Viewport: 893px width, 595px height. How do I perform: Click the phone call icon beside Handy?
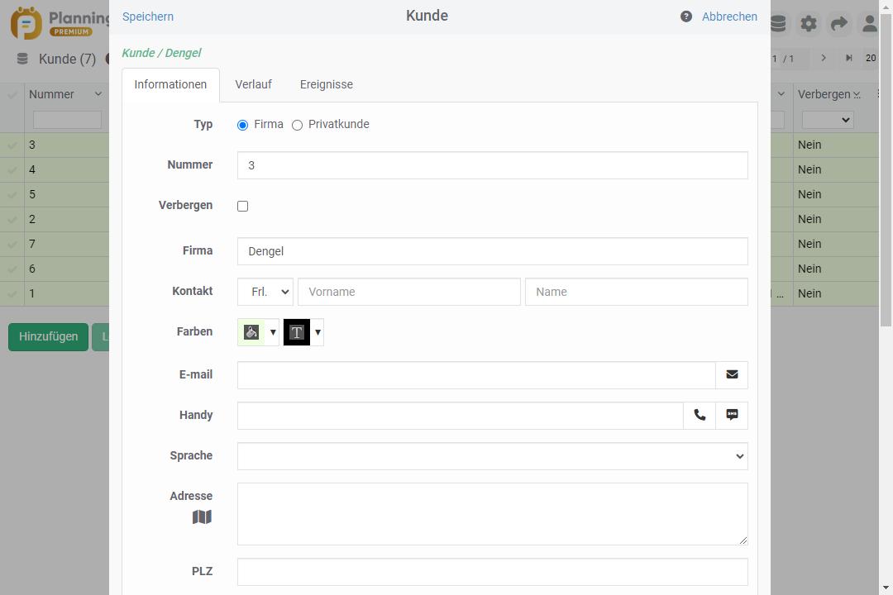[x=700, y=415]
